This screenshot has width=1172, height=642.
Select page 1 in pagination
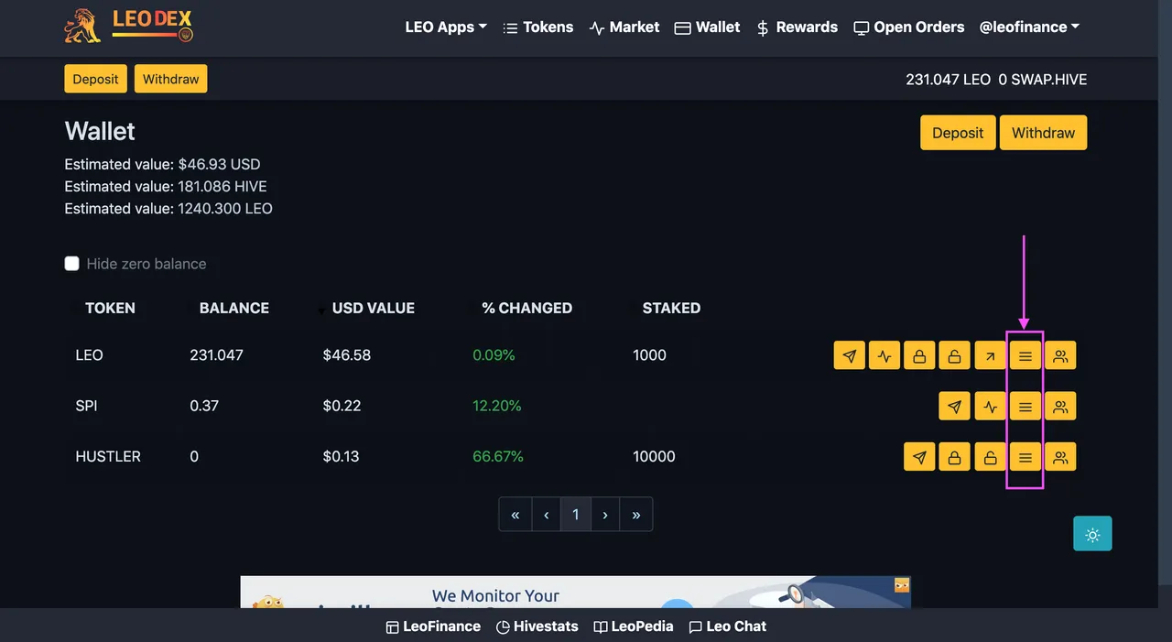576,515
